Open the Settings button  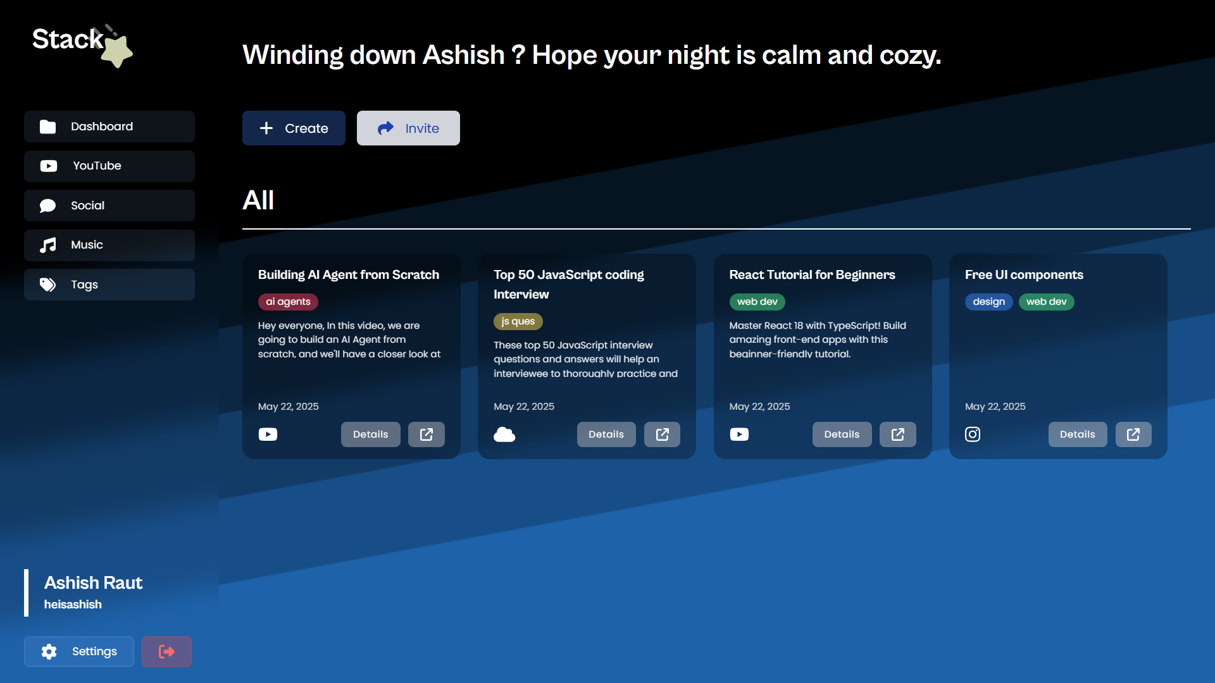79,651
